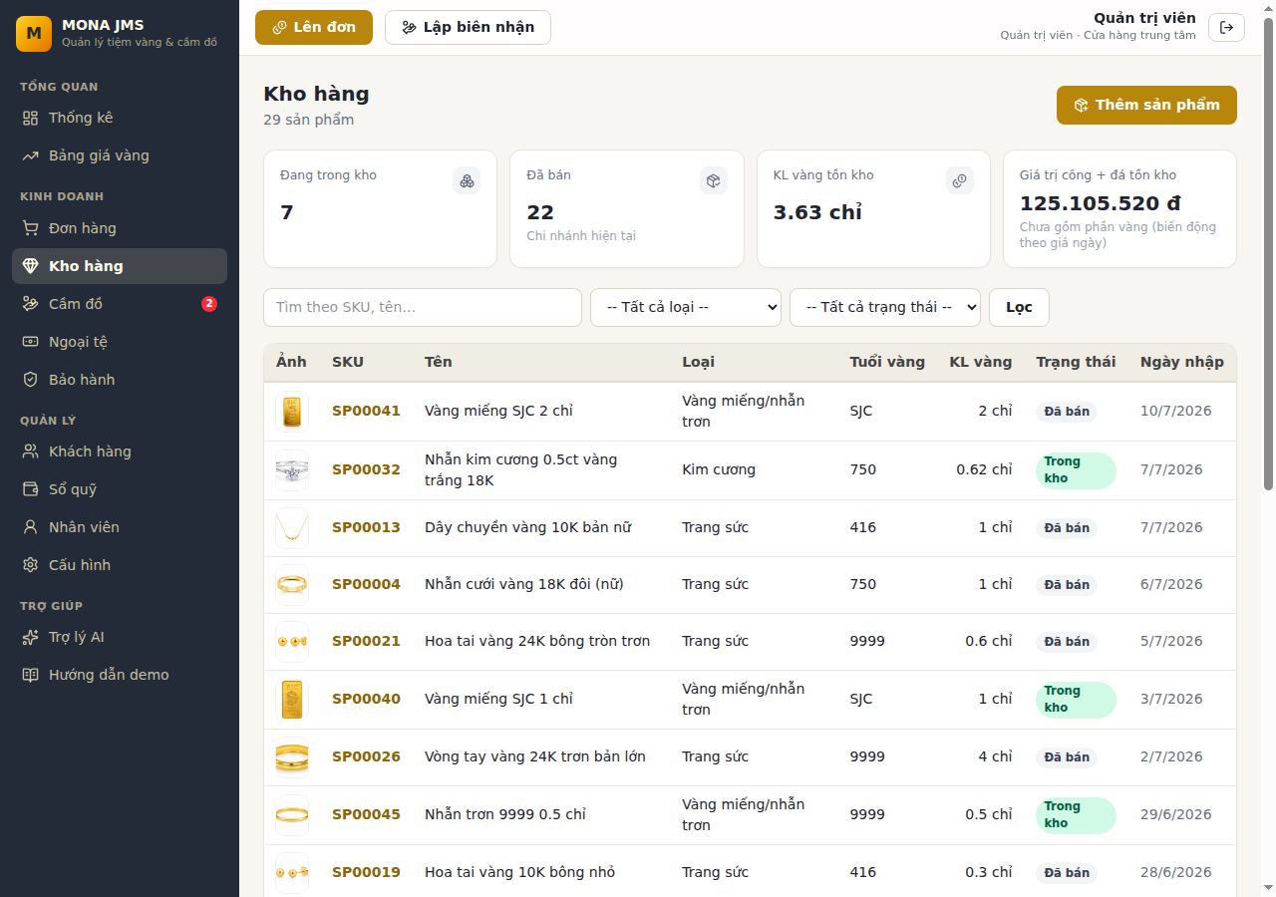
Task: Click the Đơn hàng cart icon
Action: (x=31, y=228)
